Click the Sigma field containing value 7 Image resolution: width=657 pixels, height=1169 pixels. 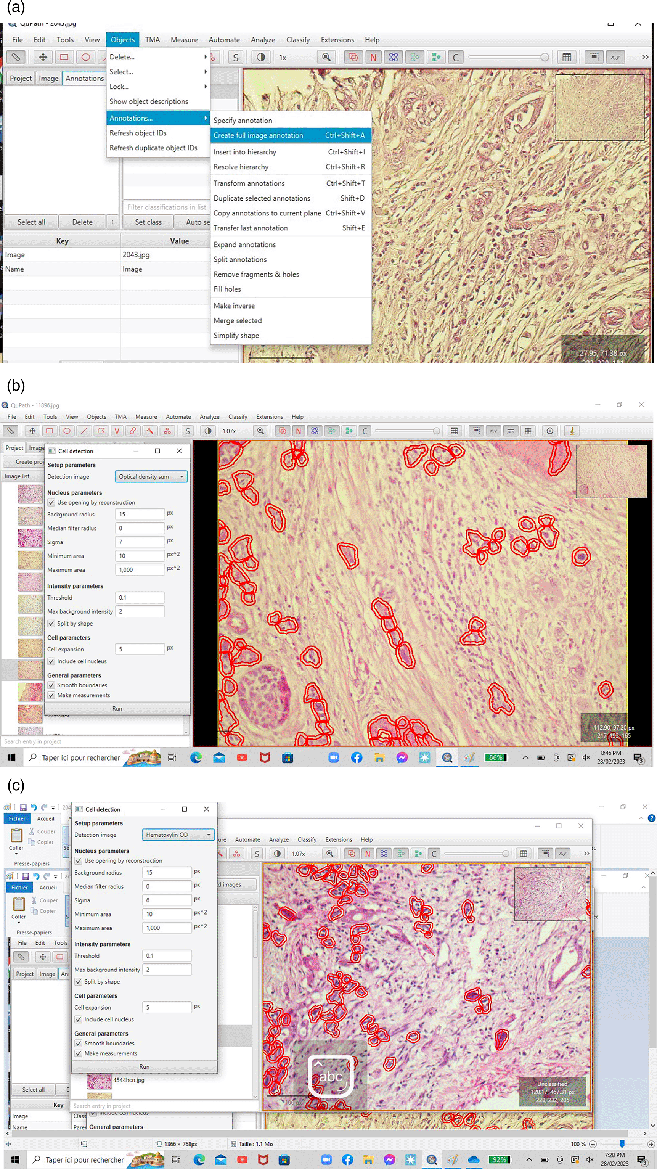[x=140, y=542]
